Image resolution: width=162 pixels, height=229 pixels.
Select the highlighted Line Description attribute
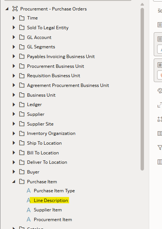click(x=51, y=201)
